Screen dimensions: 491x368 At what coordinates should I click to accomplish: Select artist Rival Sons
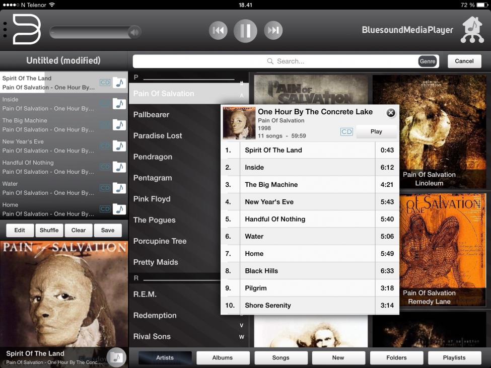pyautogui.click(x=188, y=336)
